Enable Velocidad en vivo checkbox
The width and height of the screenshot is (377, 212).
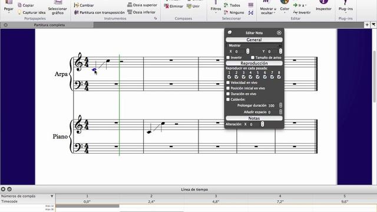(228, 82)
